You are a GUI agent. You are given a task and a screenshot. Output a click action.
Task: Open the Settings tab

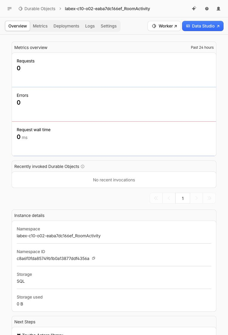coord(108,26)
